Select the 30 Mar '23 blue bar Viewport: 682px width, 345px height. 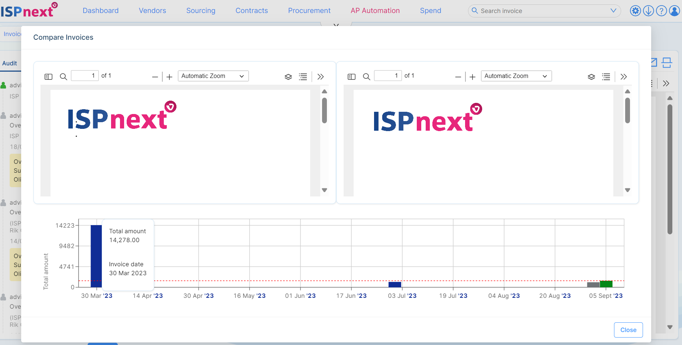point(96,256)
